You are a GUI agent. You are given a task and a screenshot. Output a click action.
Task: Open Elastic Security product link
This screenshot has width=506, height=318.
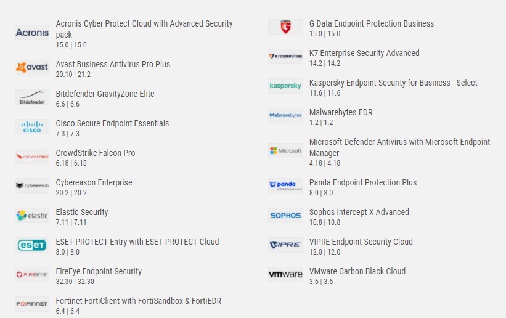pos(82,212)
